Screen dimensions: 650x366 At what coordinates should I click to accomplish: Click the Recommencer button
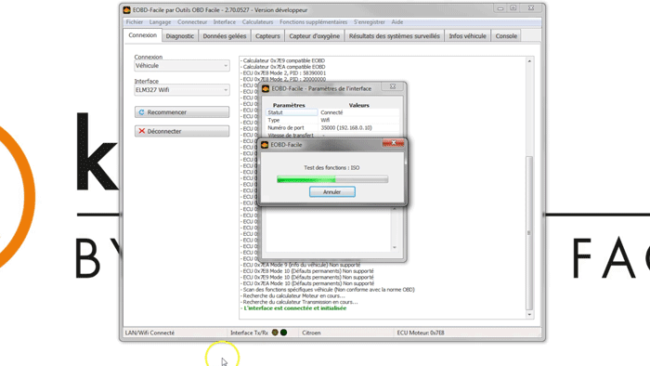click(x=182, y=112)
